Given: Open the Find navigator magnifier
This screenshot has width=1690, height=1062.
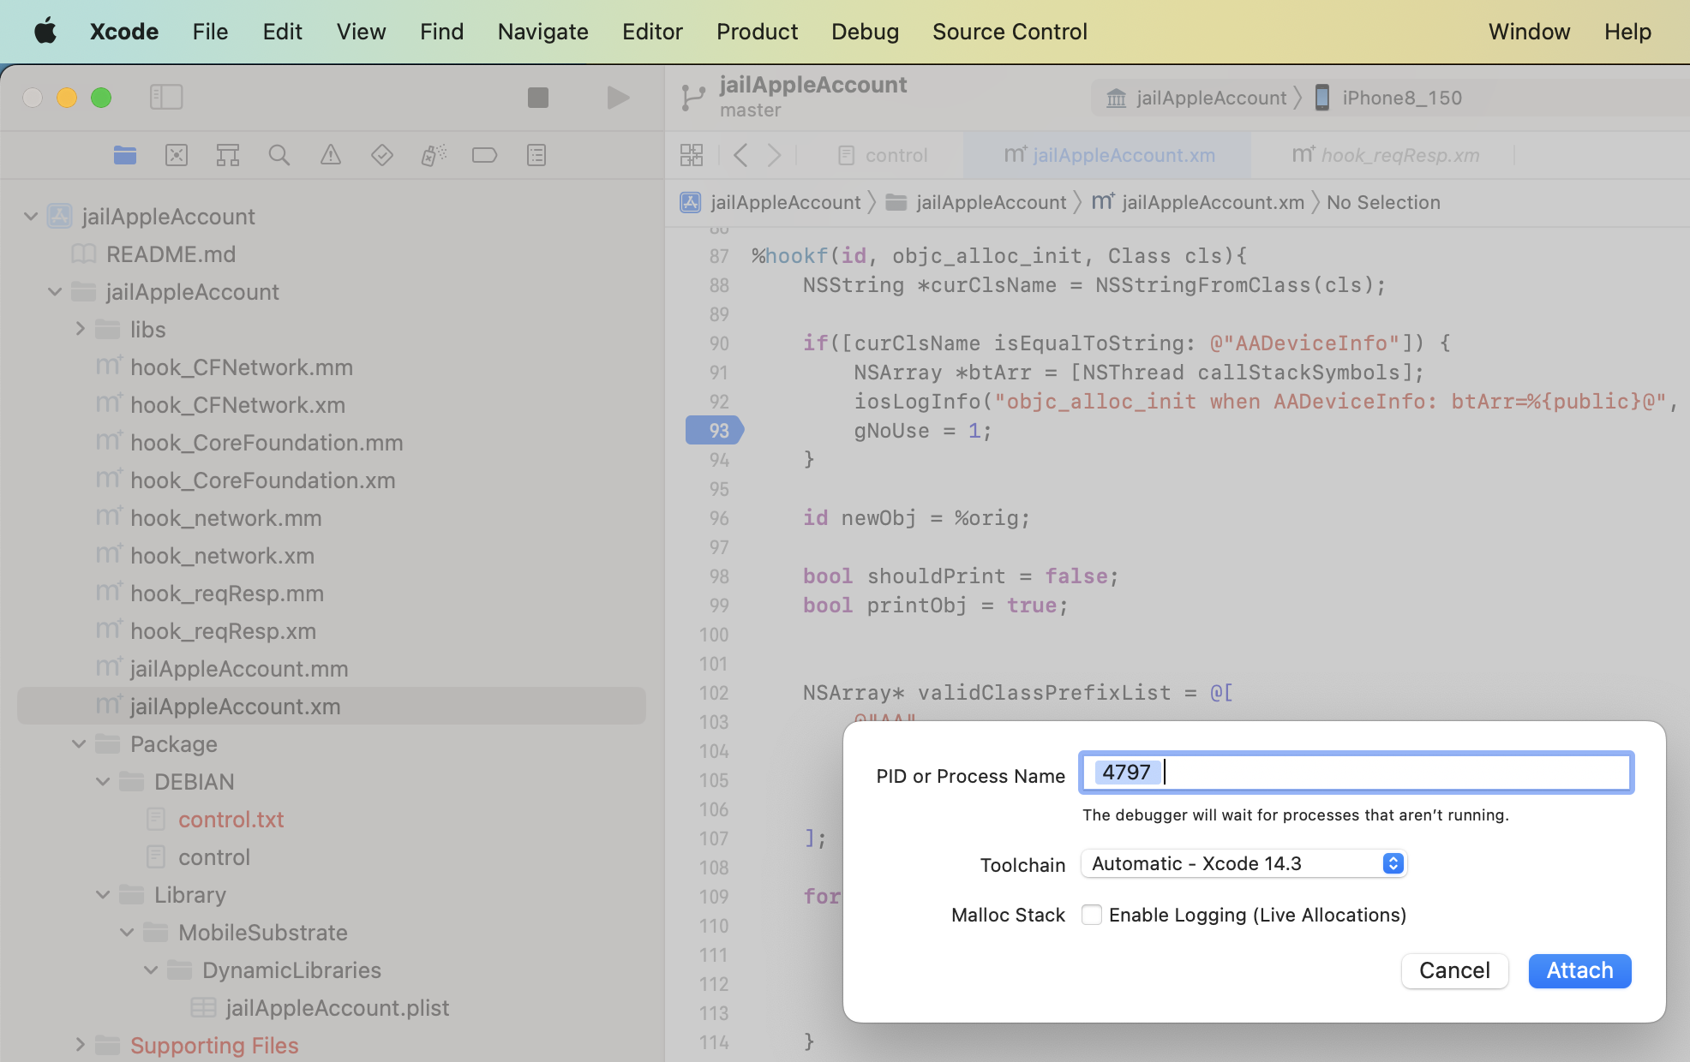Looking at the screenshot, I should tap(279, 155).
